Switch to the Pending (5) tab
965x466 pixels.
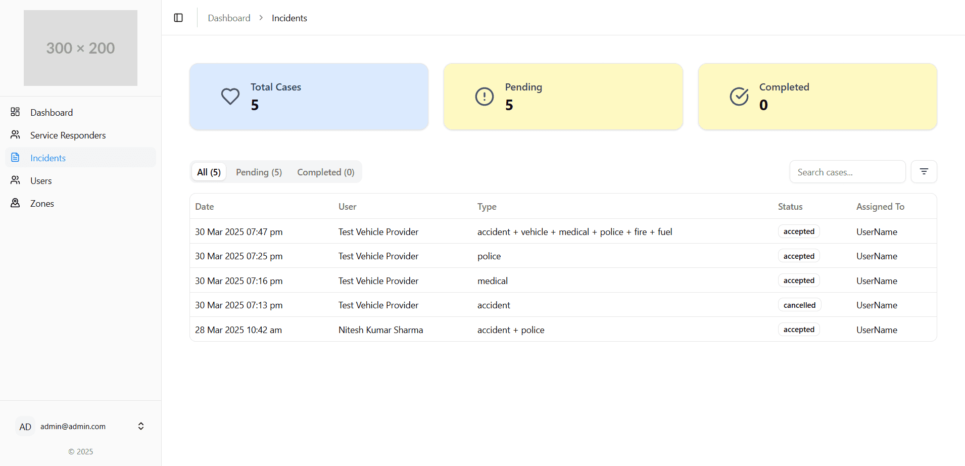pos(259,172)
